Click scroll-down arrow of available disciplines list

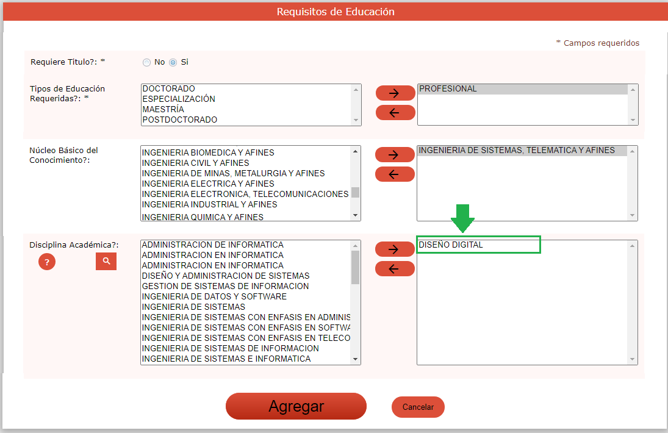(x=355, y=359)
